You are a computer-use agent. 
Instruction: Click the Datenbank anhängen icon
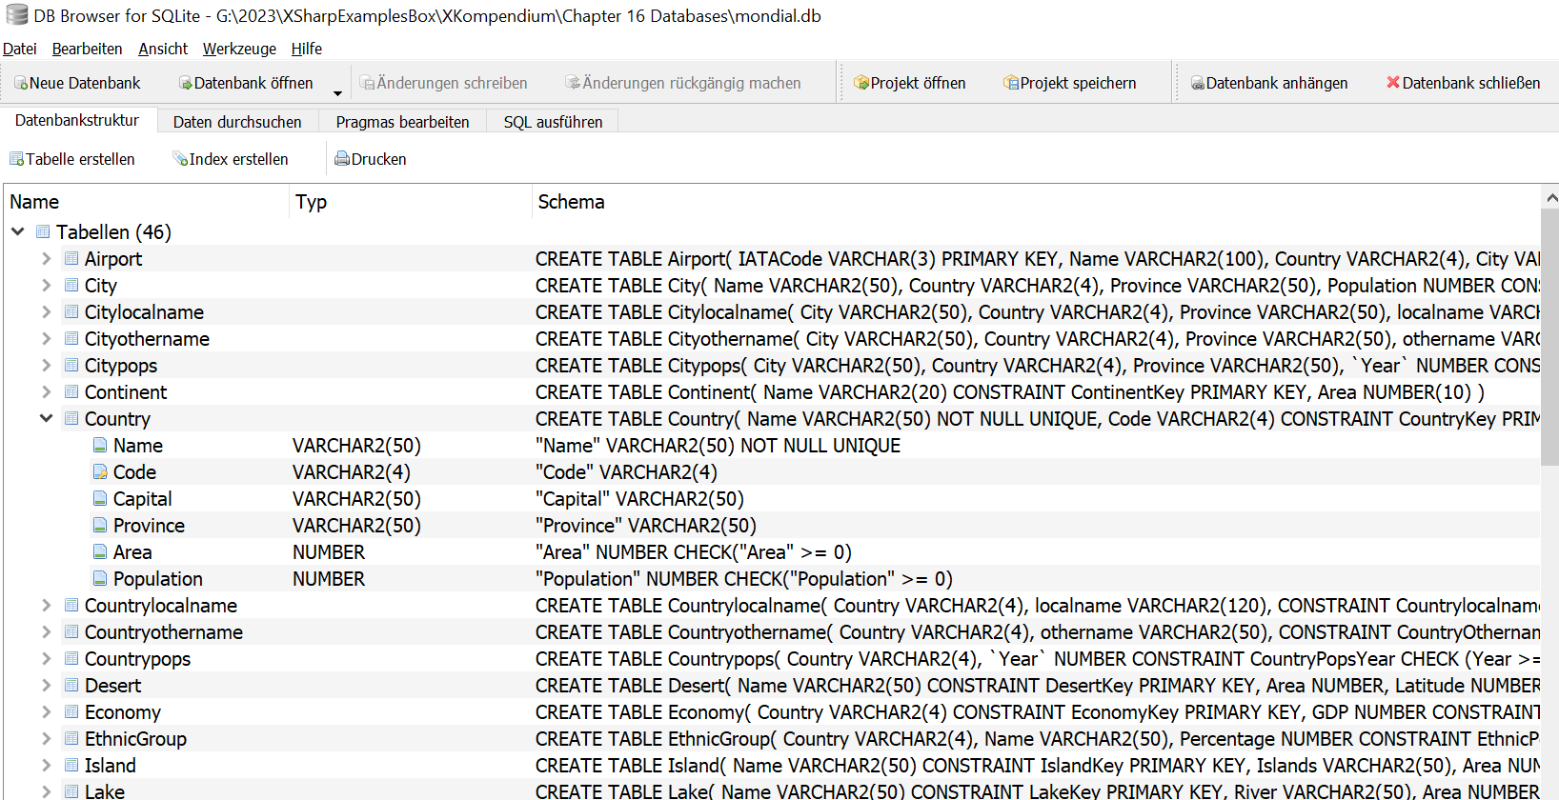1198,84
